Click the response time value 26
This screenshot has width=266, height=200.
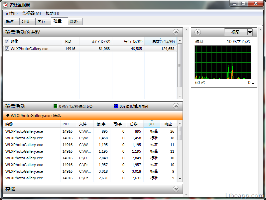172,131
